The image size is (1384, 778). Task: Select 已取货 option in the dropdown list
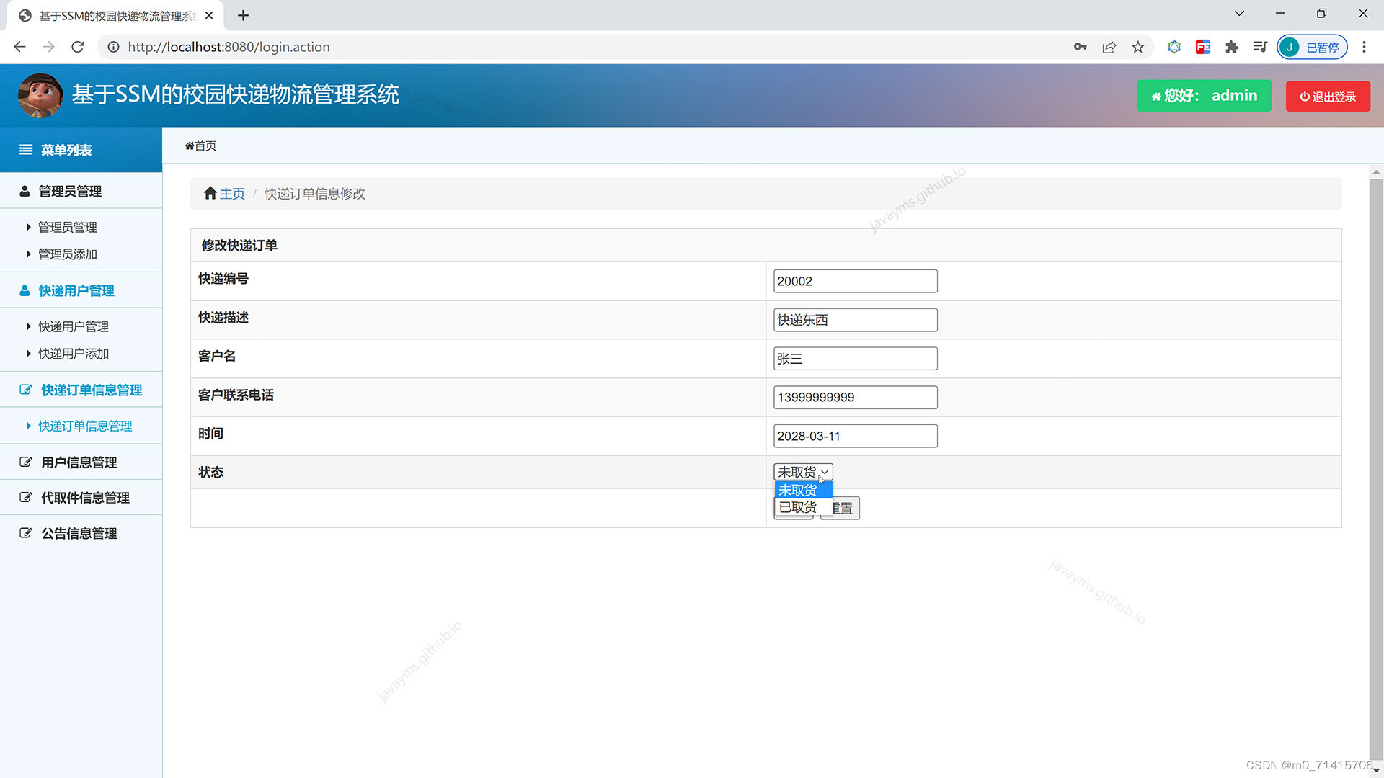(797, 507)
